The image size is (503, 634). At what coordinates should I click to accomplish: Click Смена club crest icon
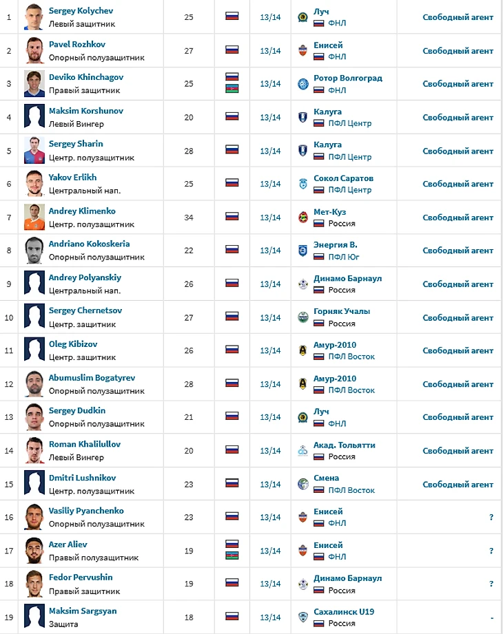point(302,484)
